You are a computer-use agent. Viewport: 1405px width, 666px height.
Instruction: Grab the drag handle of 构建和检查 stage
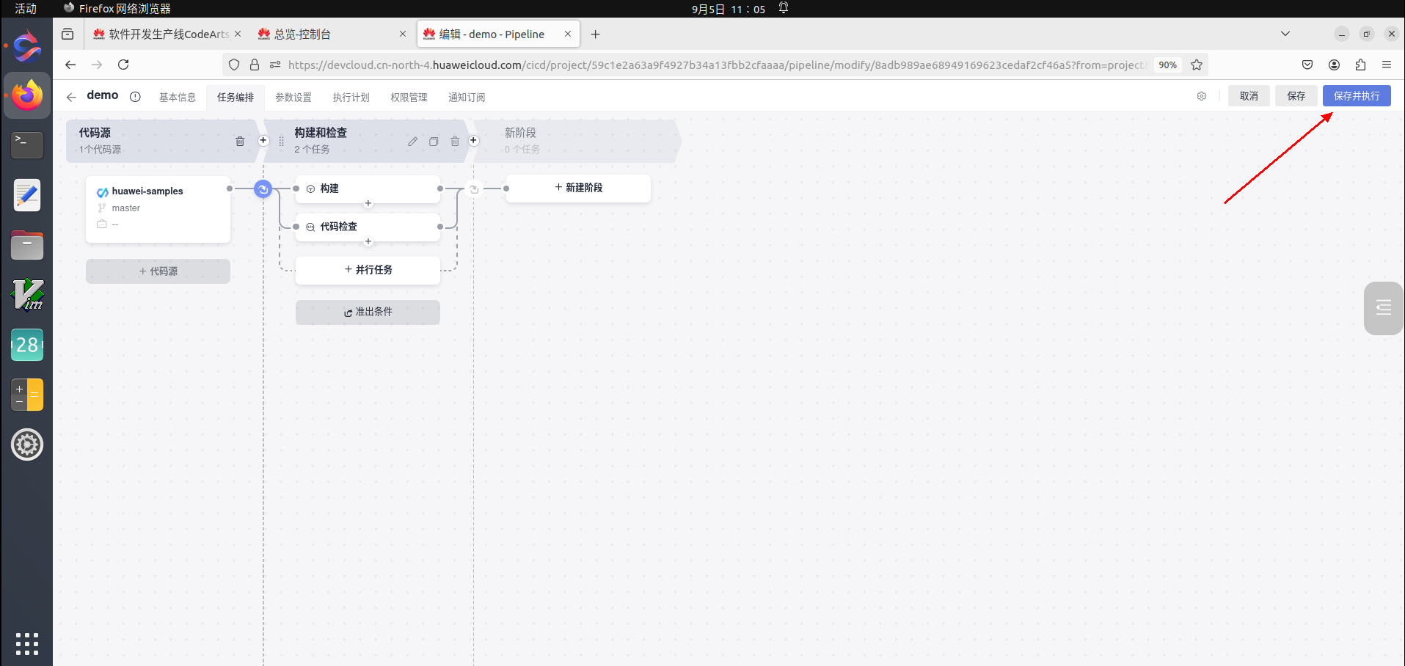[282, 142]
